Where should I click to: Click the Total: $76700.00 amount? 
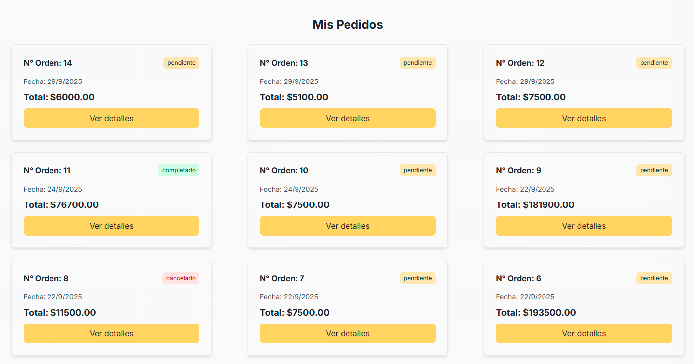tap(61, 205)
